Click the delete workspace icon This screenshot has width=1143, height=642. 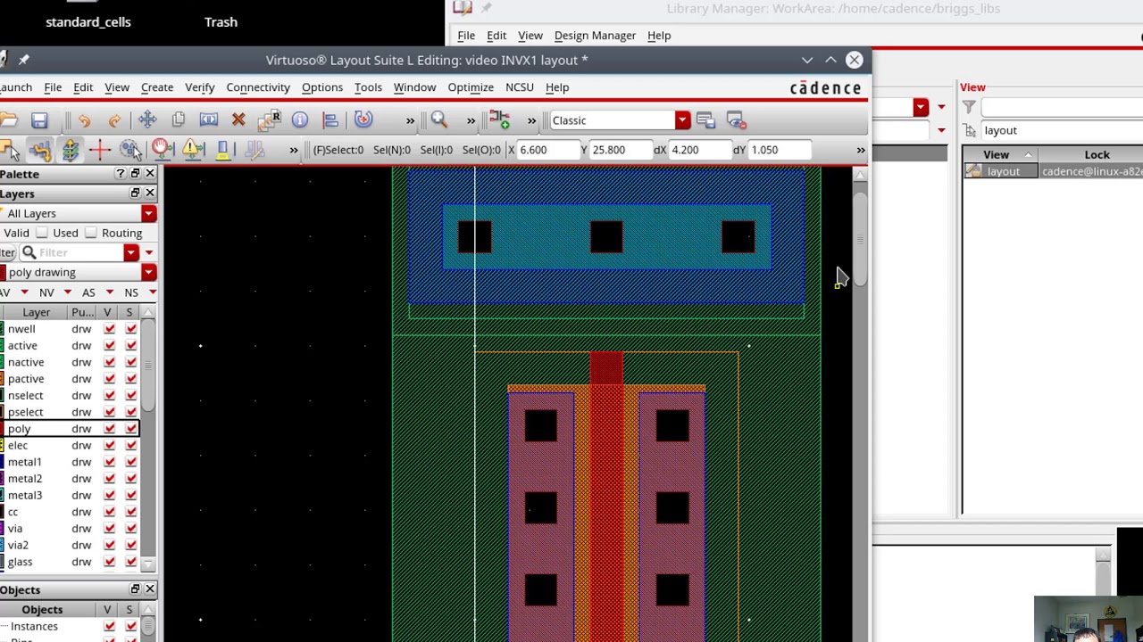(x=736, y=120)
